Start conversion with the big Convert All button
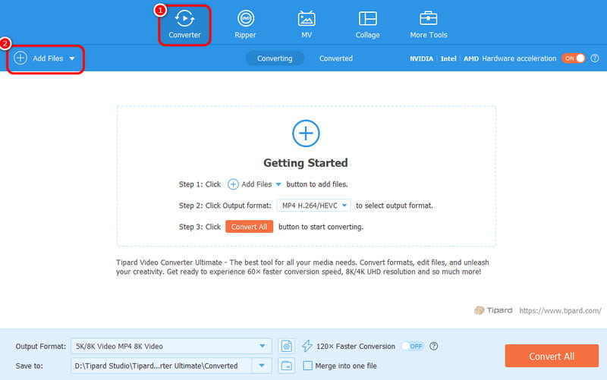The width and height of the screenshot is (607, 380). (x=552, y=356)
